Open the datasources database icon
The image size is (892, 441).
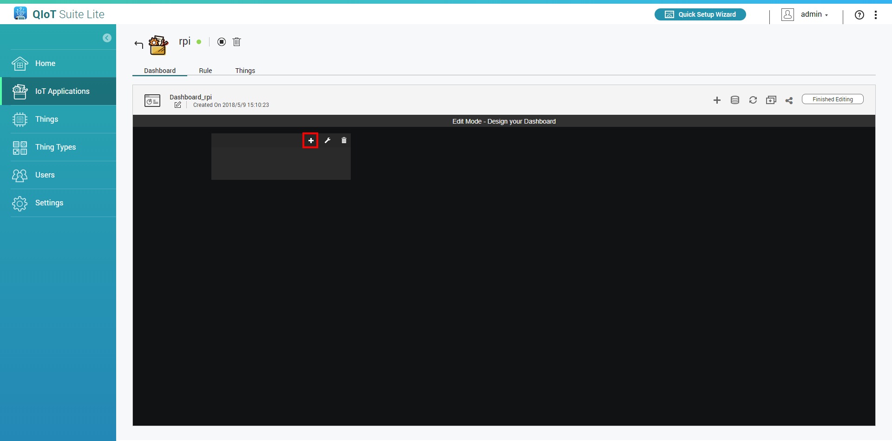pos(735,100)
